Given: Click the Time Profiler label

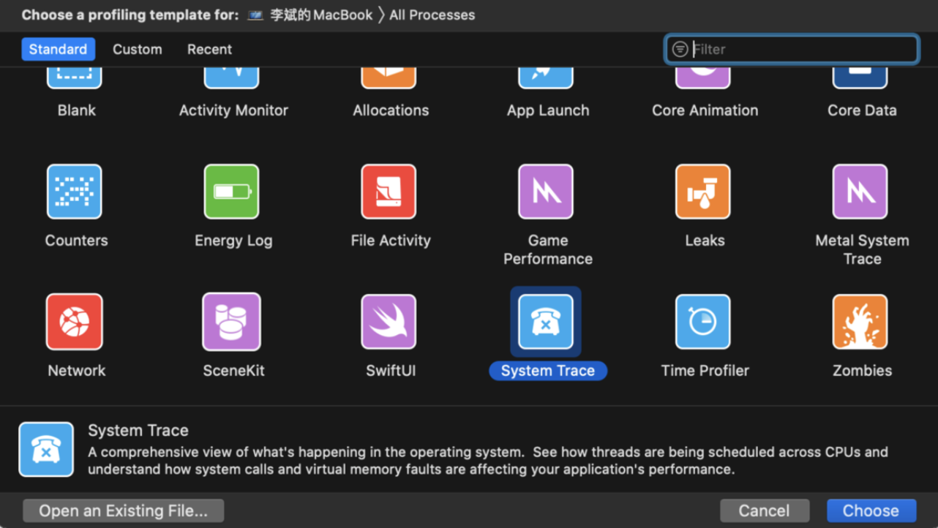Looking at the screenshot, I should [705, 371].
